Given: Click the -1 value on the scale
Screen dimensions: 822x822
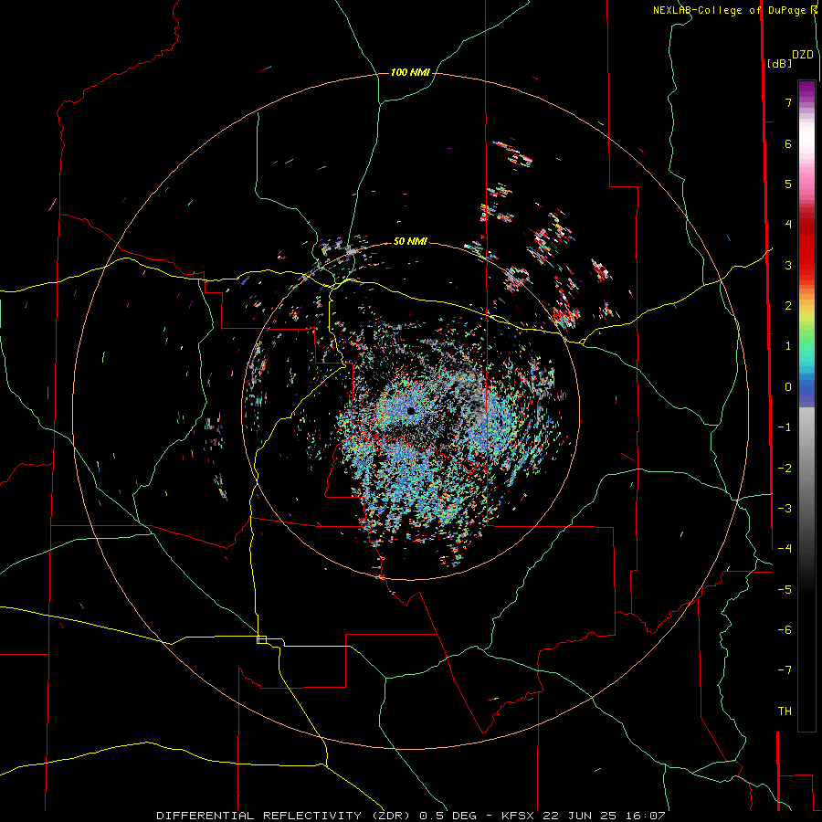Looking at the screenshot, I should 785,427.
